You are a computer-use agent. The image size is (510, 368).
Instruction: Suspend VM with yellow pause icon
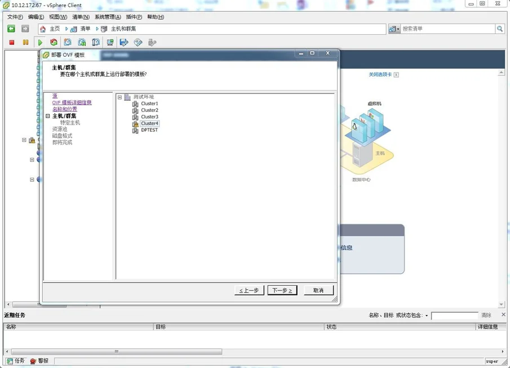(25, 42)
